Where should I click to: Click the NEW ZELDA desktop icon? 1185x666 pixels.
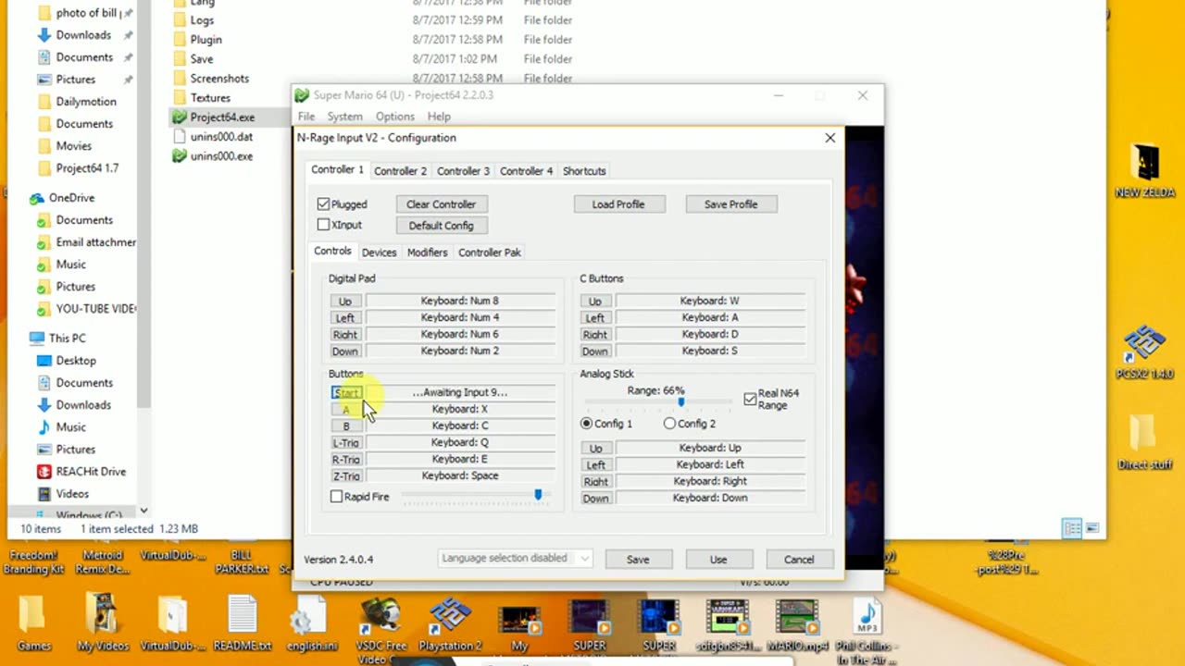pyautogui.click(x=1145, y=163)
